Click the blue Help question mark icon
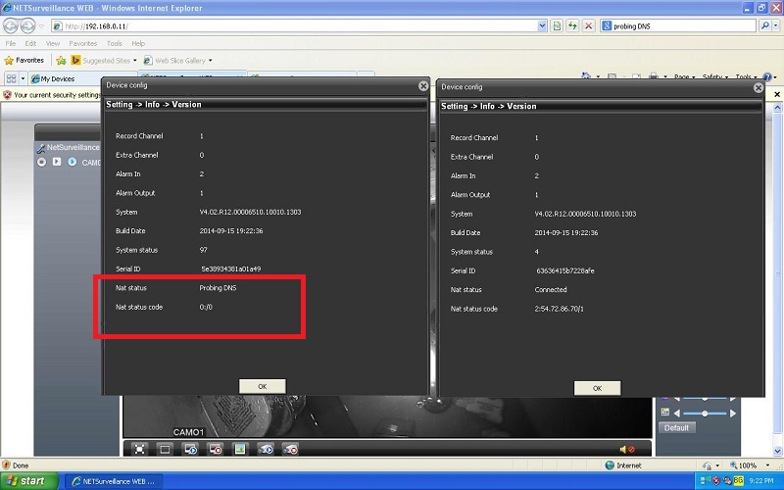The image size is (784, 490). pos(767,76)
